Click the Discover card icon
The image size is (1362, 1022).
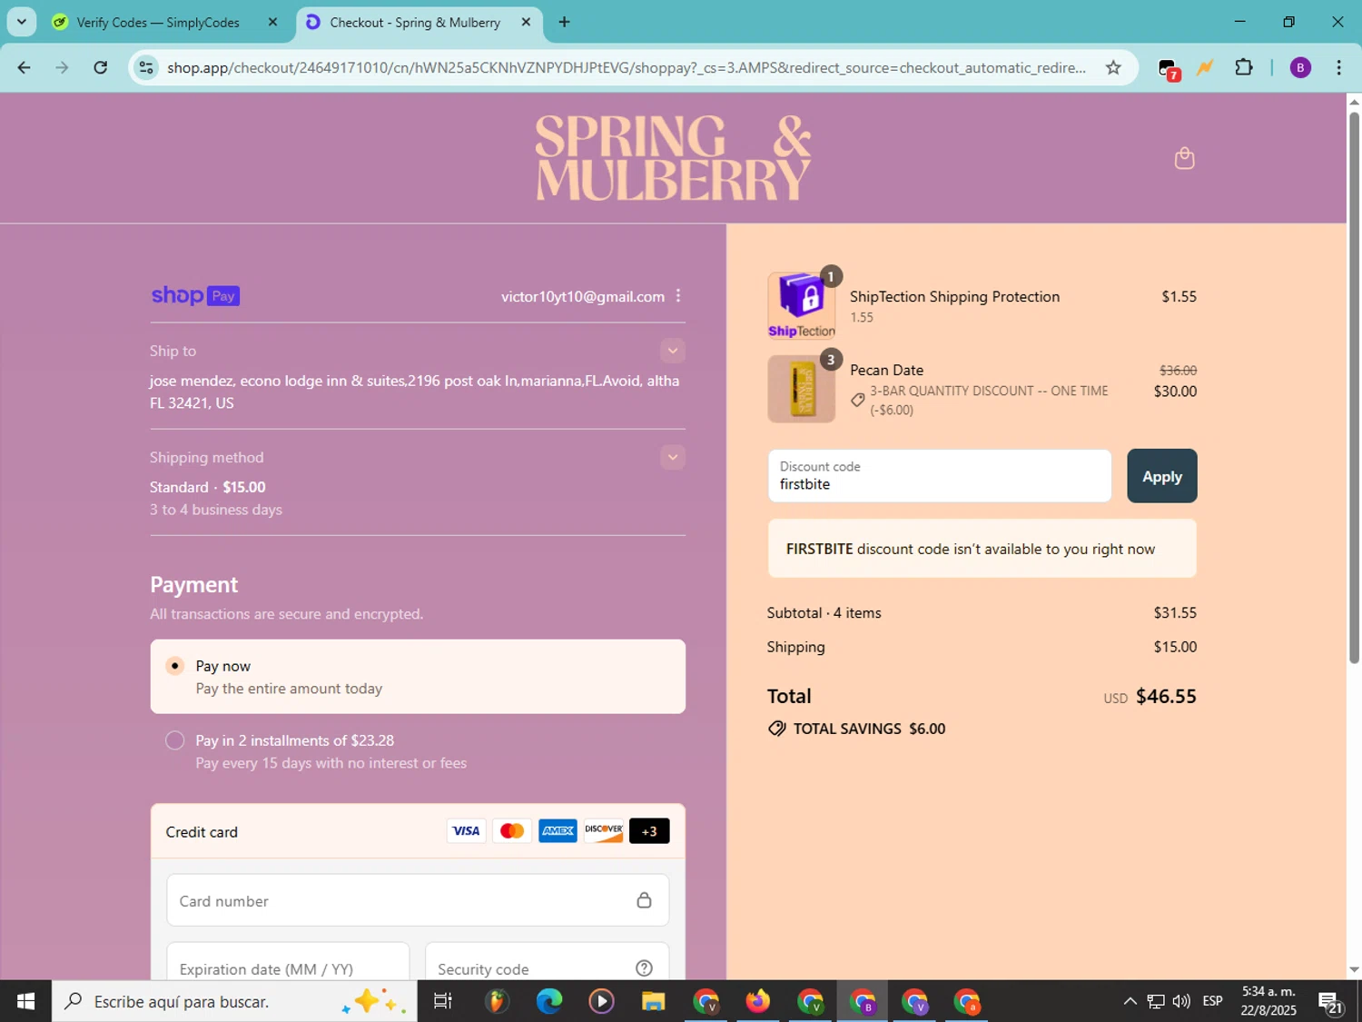click(604, 831)
